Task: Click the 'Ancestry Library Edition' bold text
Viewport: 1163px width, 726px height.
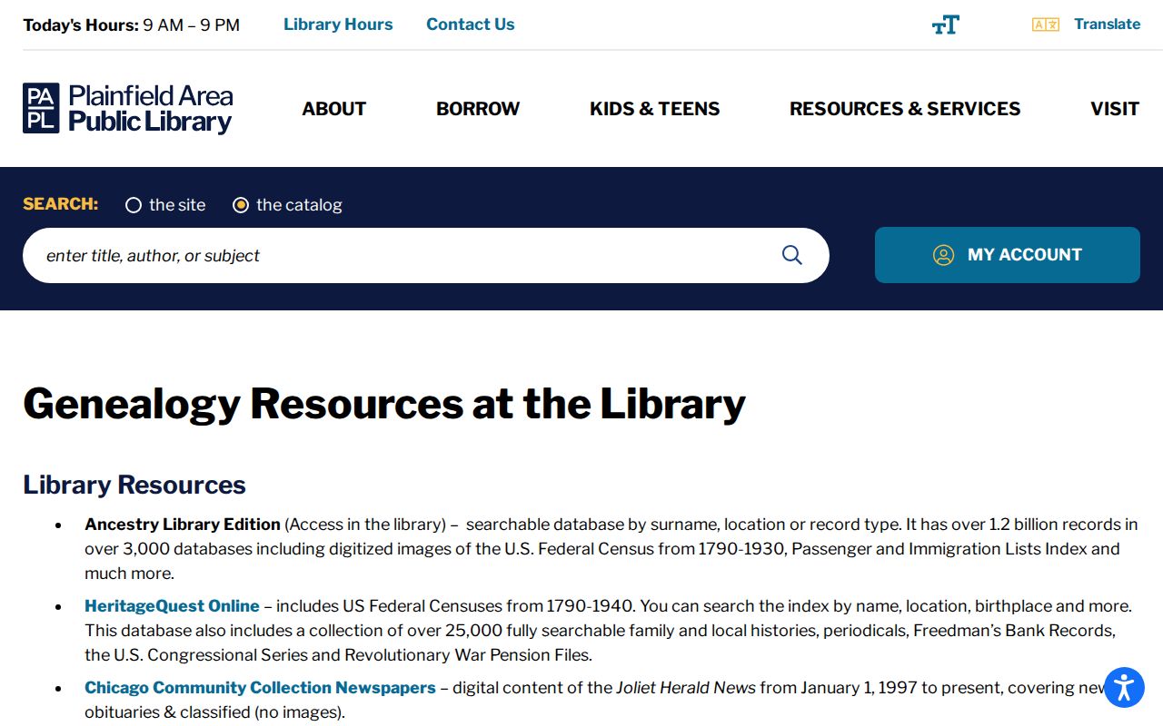Action: [x=183, y=525]
